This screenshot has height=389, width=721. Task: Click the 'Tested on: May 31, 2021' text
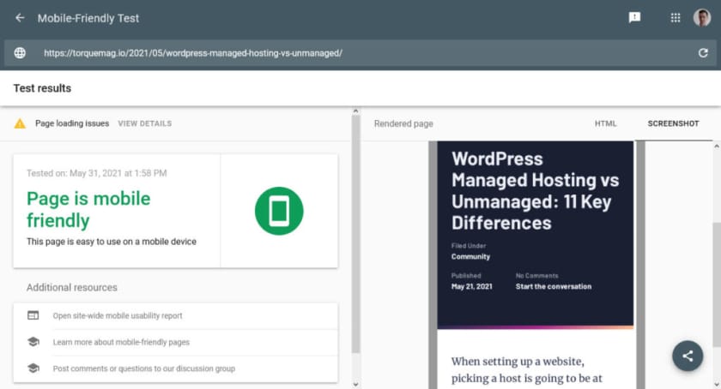coord(96,173)
